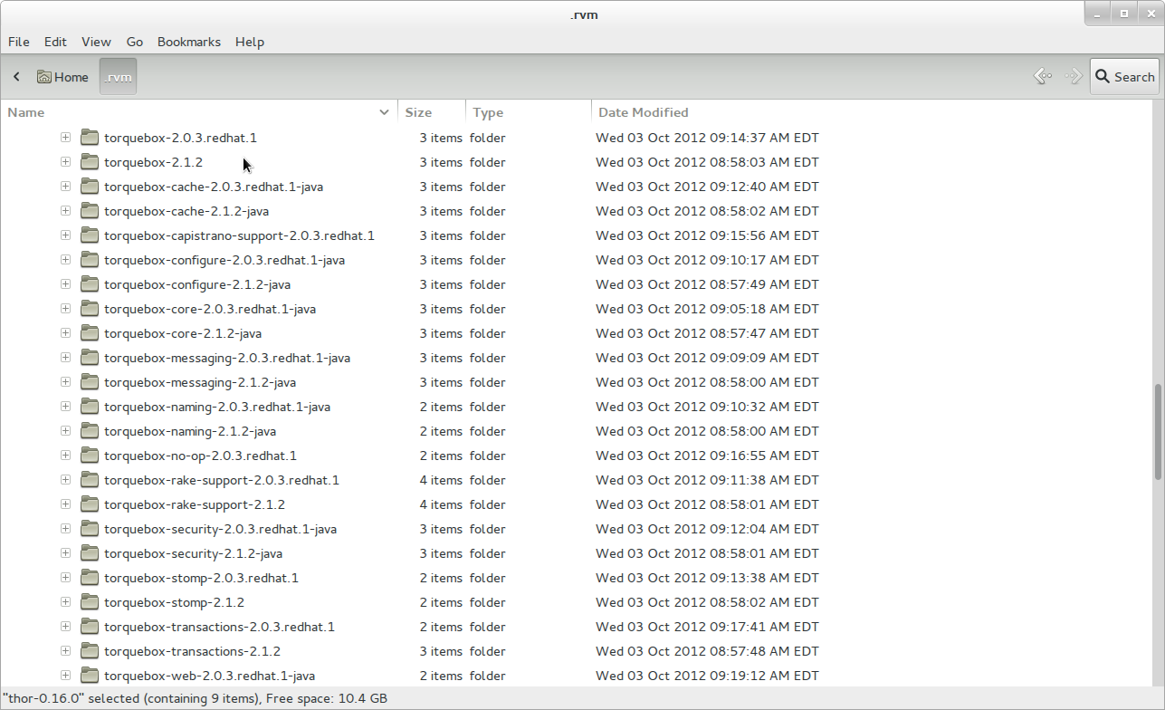Image resolution: width=1165 pixels, height=710 pixels.
Task: Expand torquebox-transactions-2.1.2 tree node
Action: pos(65,651)
